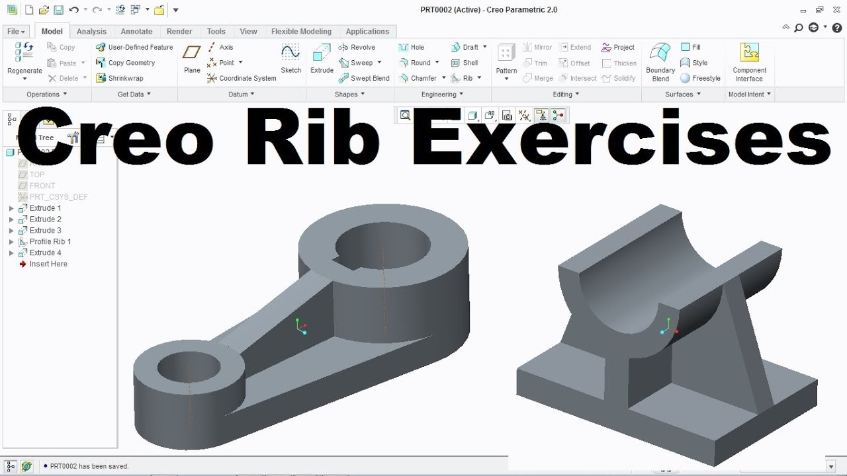Minimize the ribbon with the up arrow
The width and height of the screenshot is (847, 476).
(786, 28)
